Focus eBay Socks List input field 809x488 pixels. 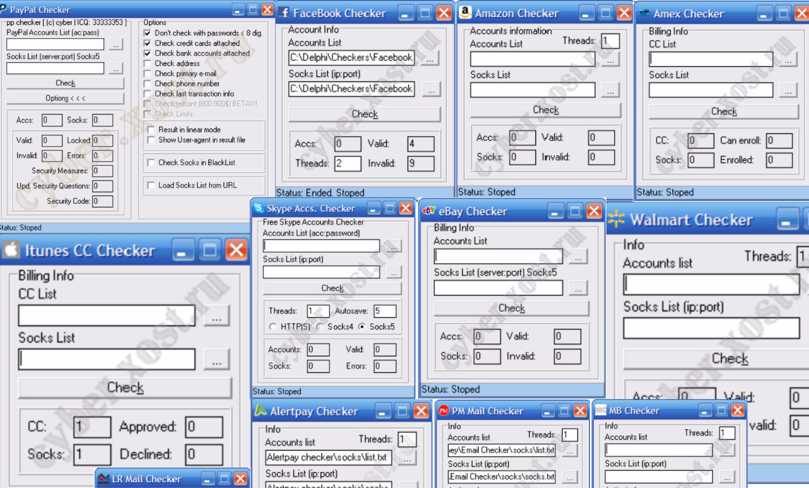pyautogui.click(x=498, y=288)
